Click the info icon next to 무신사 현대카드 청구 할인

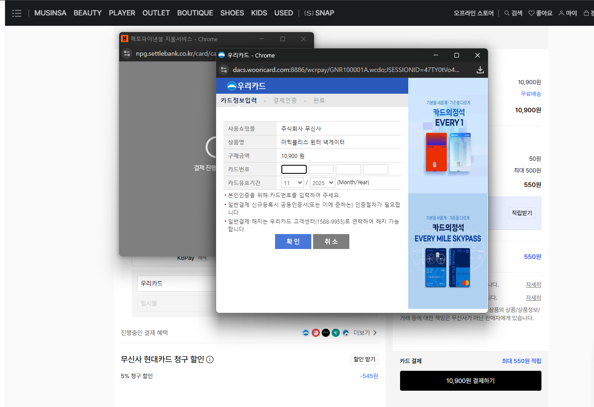[210, 359]
